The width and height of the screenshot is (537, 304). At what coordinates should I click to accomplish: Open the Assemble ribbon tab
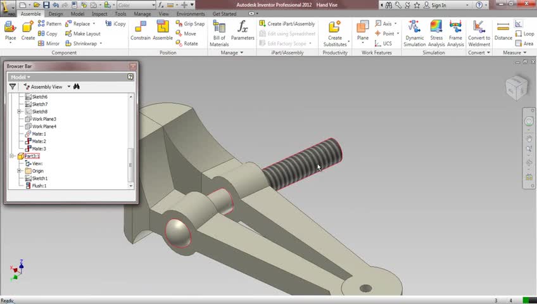pyautogui.click(x=31, y=14)
